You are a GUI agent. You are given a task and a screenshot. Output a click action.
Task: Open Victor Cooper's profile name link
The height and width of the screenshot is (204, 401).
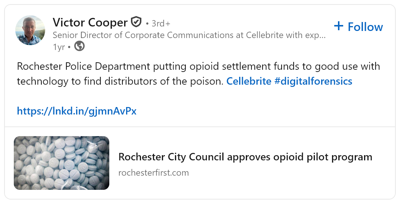click(90, 22)
